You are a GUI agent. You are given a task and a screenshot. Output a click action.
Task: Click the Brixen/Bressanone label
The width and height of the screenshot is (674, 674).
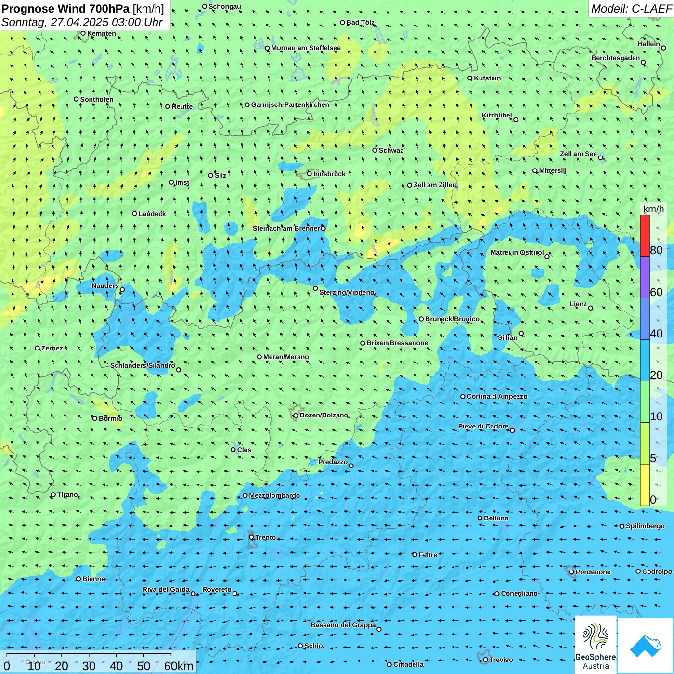[x=398, y=343]
